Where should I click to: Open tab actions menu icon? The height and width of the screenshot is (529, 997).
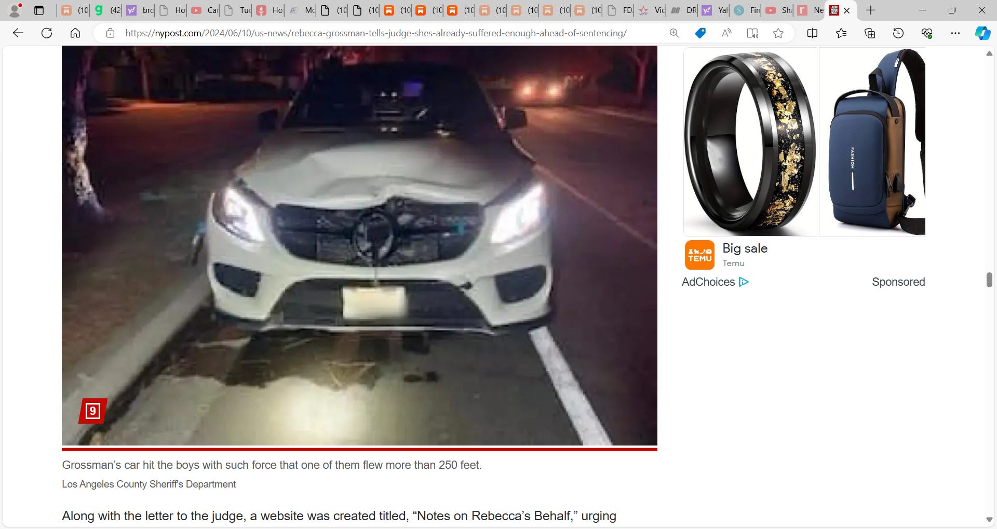tap(39, 10)
